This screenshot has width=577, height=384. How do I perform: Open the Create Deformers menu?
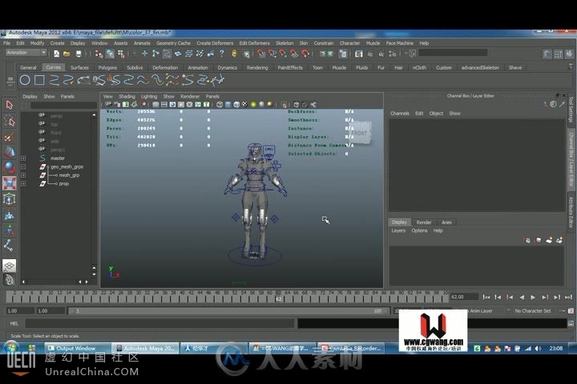coord(215,43)
